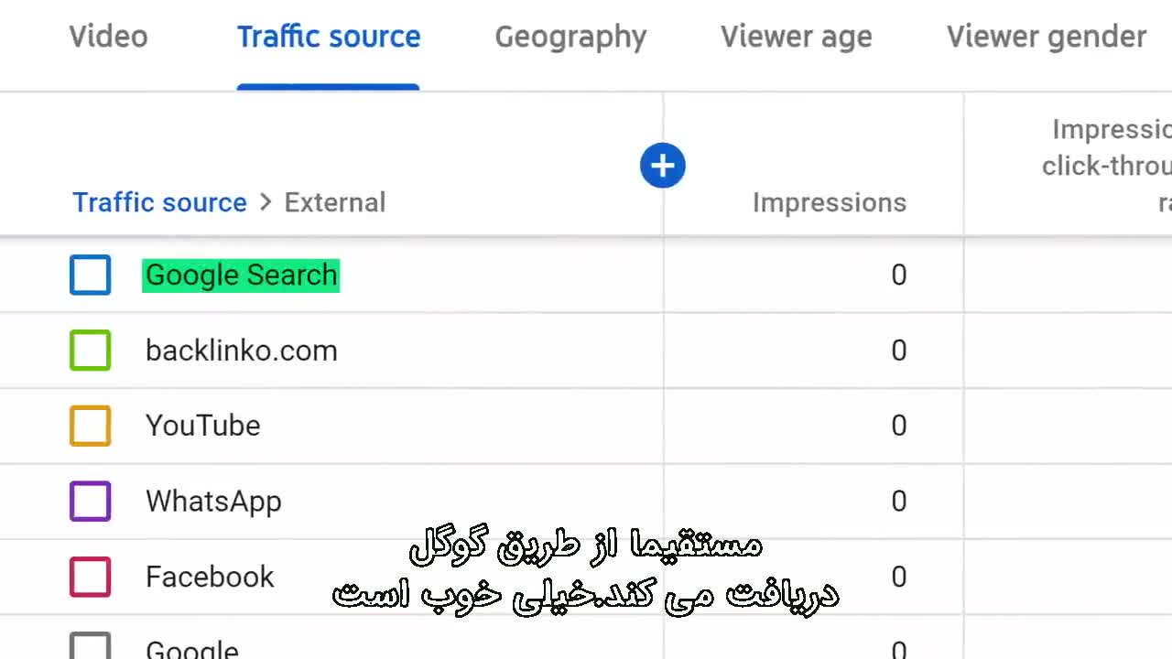
Task: Click the Facebook source name
Action: pos(210,577)
